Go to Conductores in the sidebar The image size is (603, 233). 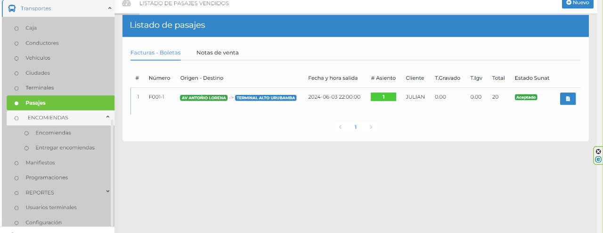click(x=42, y=43)
